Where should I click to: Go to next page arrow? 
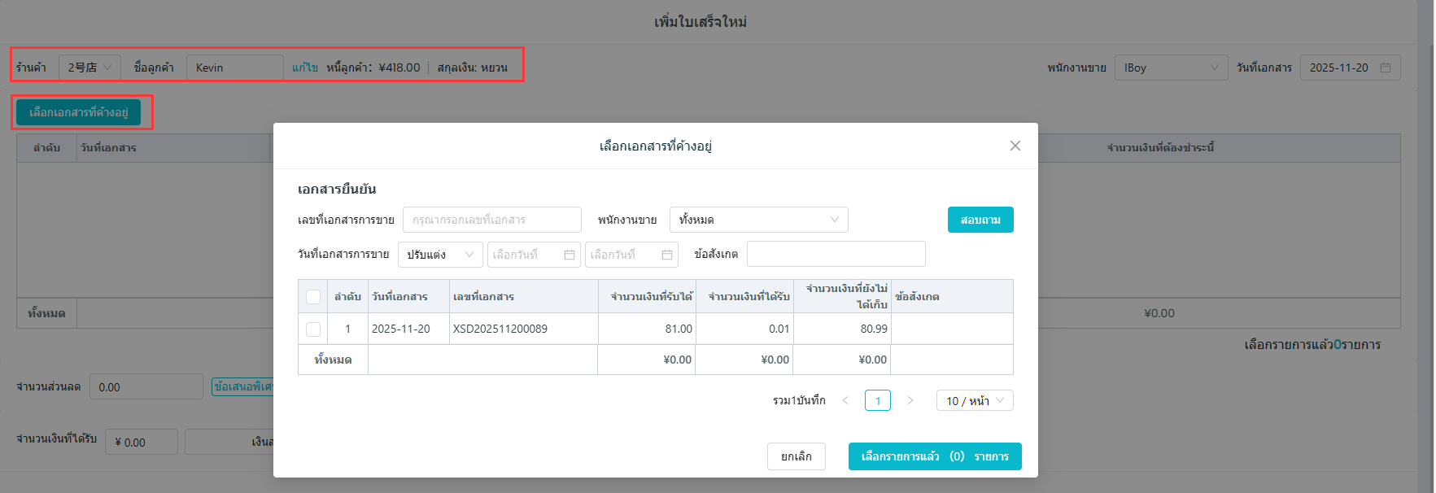(x=910, y=400)
